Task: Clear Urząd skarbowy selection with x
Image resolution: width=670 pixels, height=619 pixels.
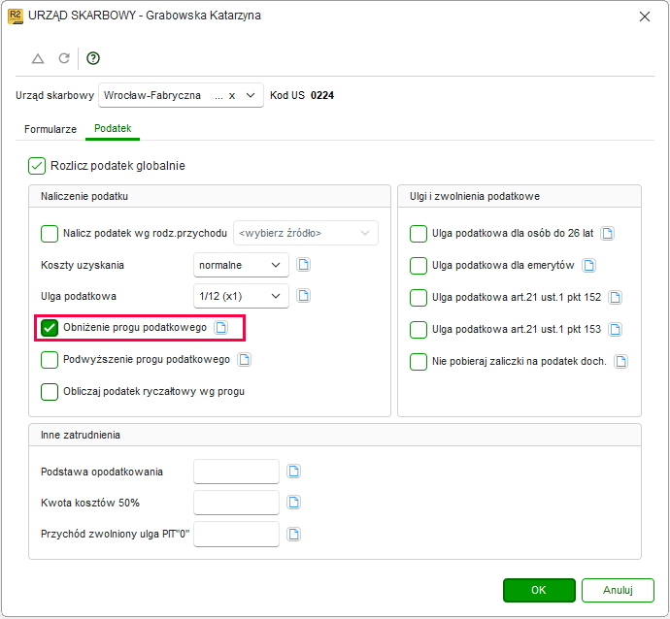Action: 232,96
